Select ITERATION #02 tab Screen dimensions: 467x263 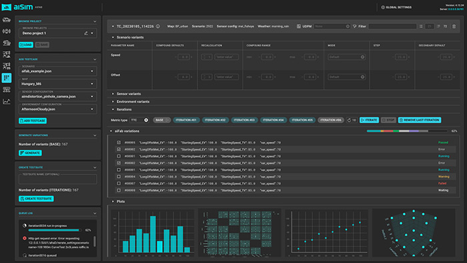click(x=215, y=120)
